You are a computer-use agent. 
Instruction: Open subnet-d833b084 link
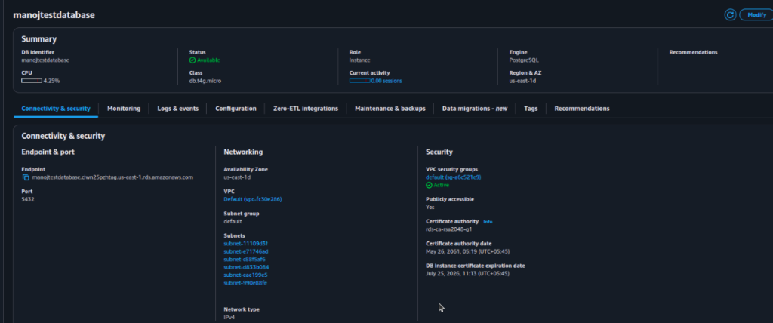[247, 267]
